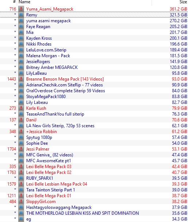Screen dimensions: 188x222
Task: Click the error icon next to DaniJ
Action: click(21, 120)
